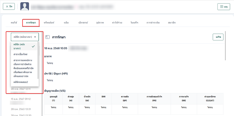Click the ค่าออกซิเจน (O2SAT) column header

[x=210, y=99]
